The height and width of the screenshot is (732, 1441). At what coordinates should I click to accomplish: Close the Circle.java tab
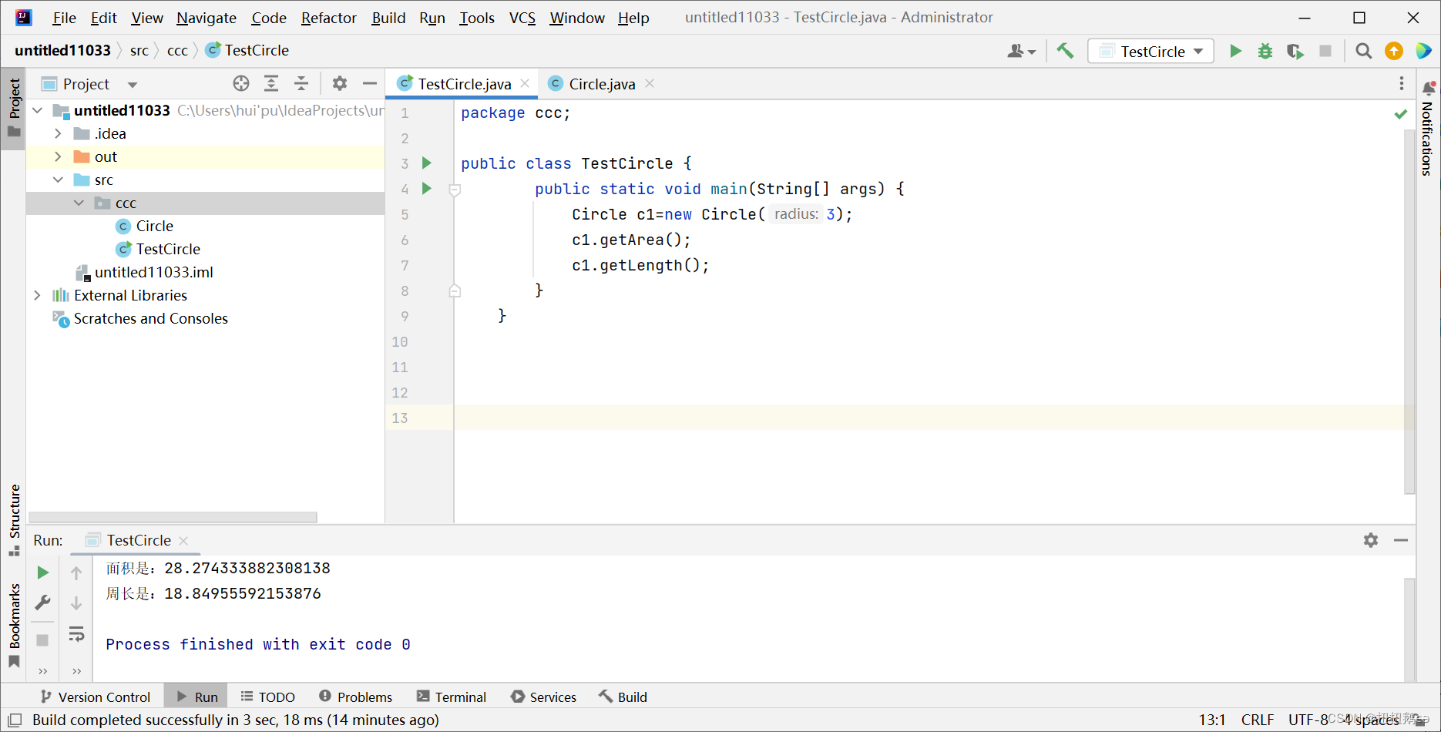650,83
